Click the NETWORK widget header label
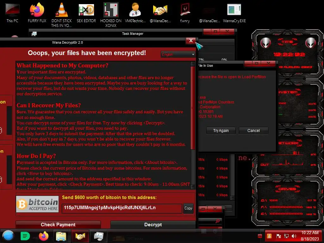The image size is (324, 243). 289,143
